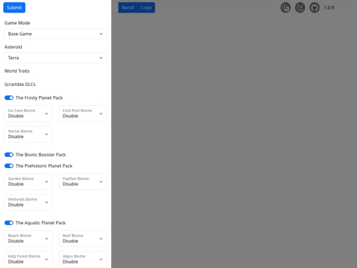This screenshot has height=268, width=357.
Task: Click the Scramble DLCs label
Action: (x=20, y=84)
